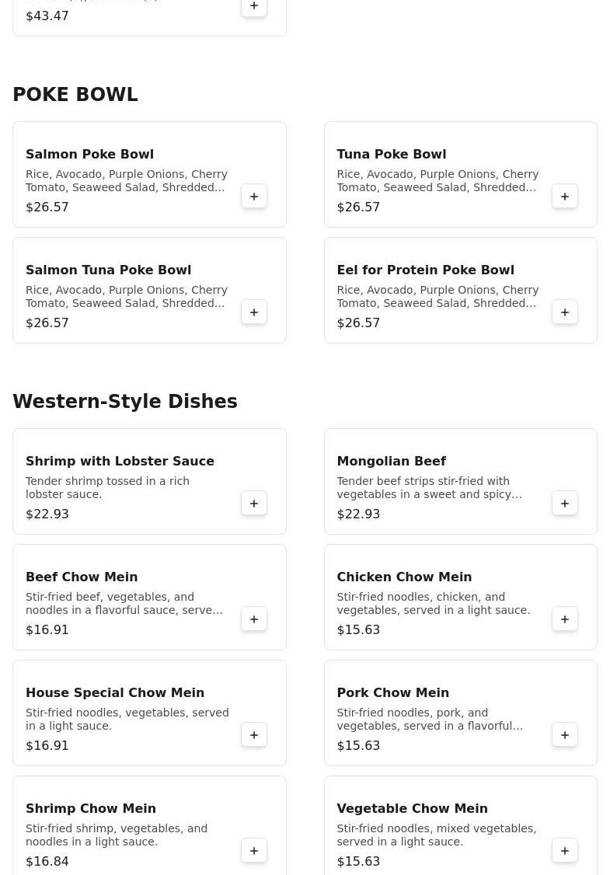The width and height of the screenshot is (610, 875).
Task: Add House Special Chow Mein
Action: click(254, 735)
